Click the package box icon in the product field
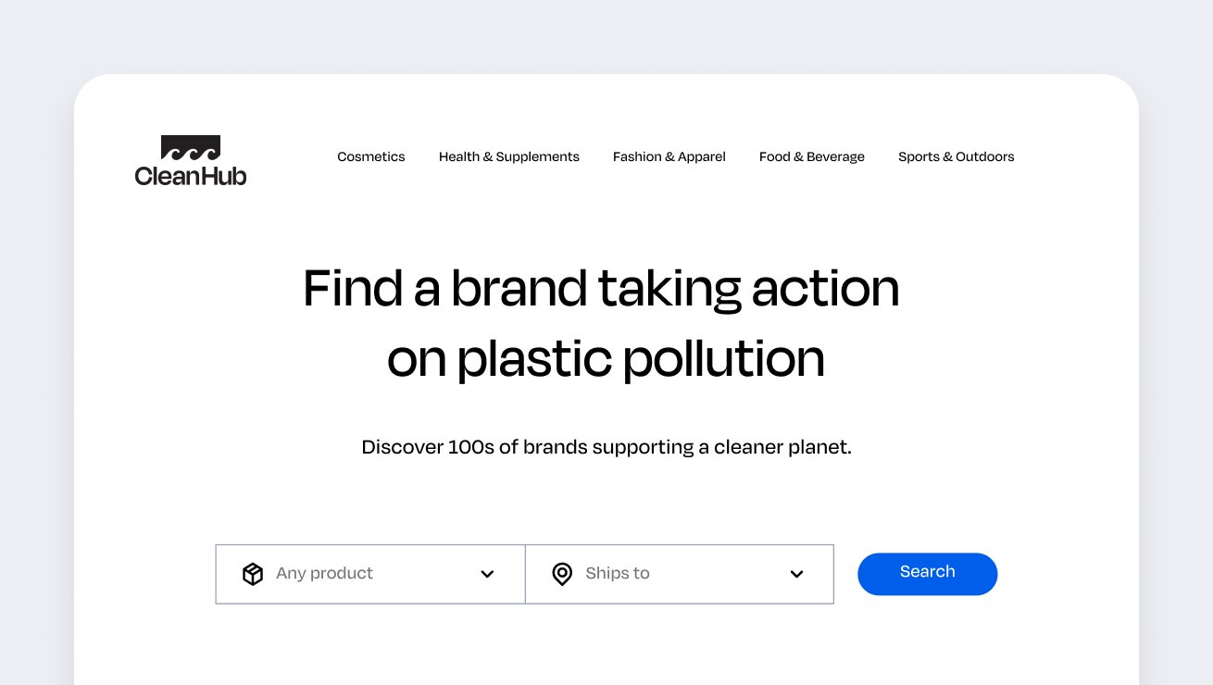The width and height of the screenshot is (1213, 685). pos(253,574)
